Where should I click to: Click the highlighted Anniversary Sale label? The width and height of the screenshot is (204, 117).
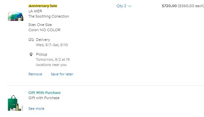(x=43, y=6)
